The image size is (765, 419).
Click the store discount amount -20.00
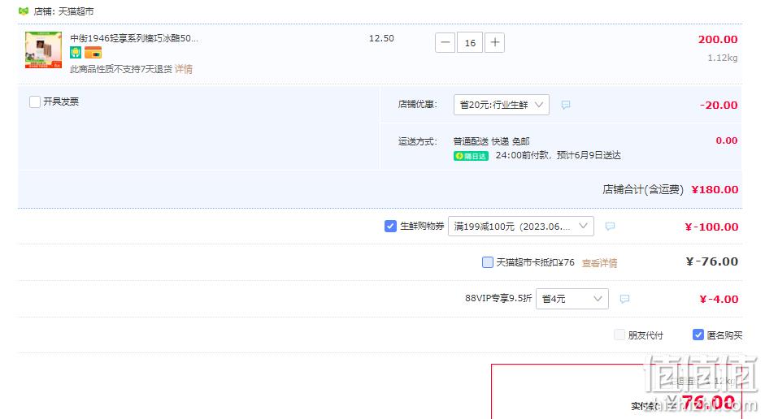[x=718, y=106]
